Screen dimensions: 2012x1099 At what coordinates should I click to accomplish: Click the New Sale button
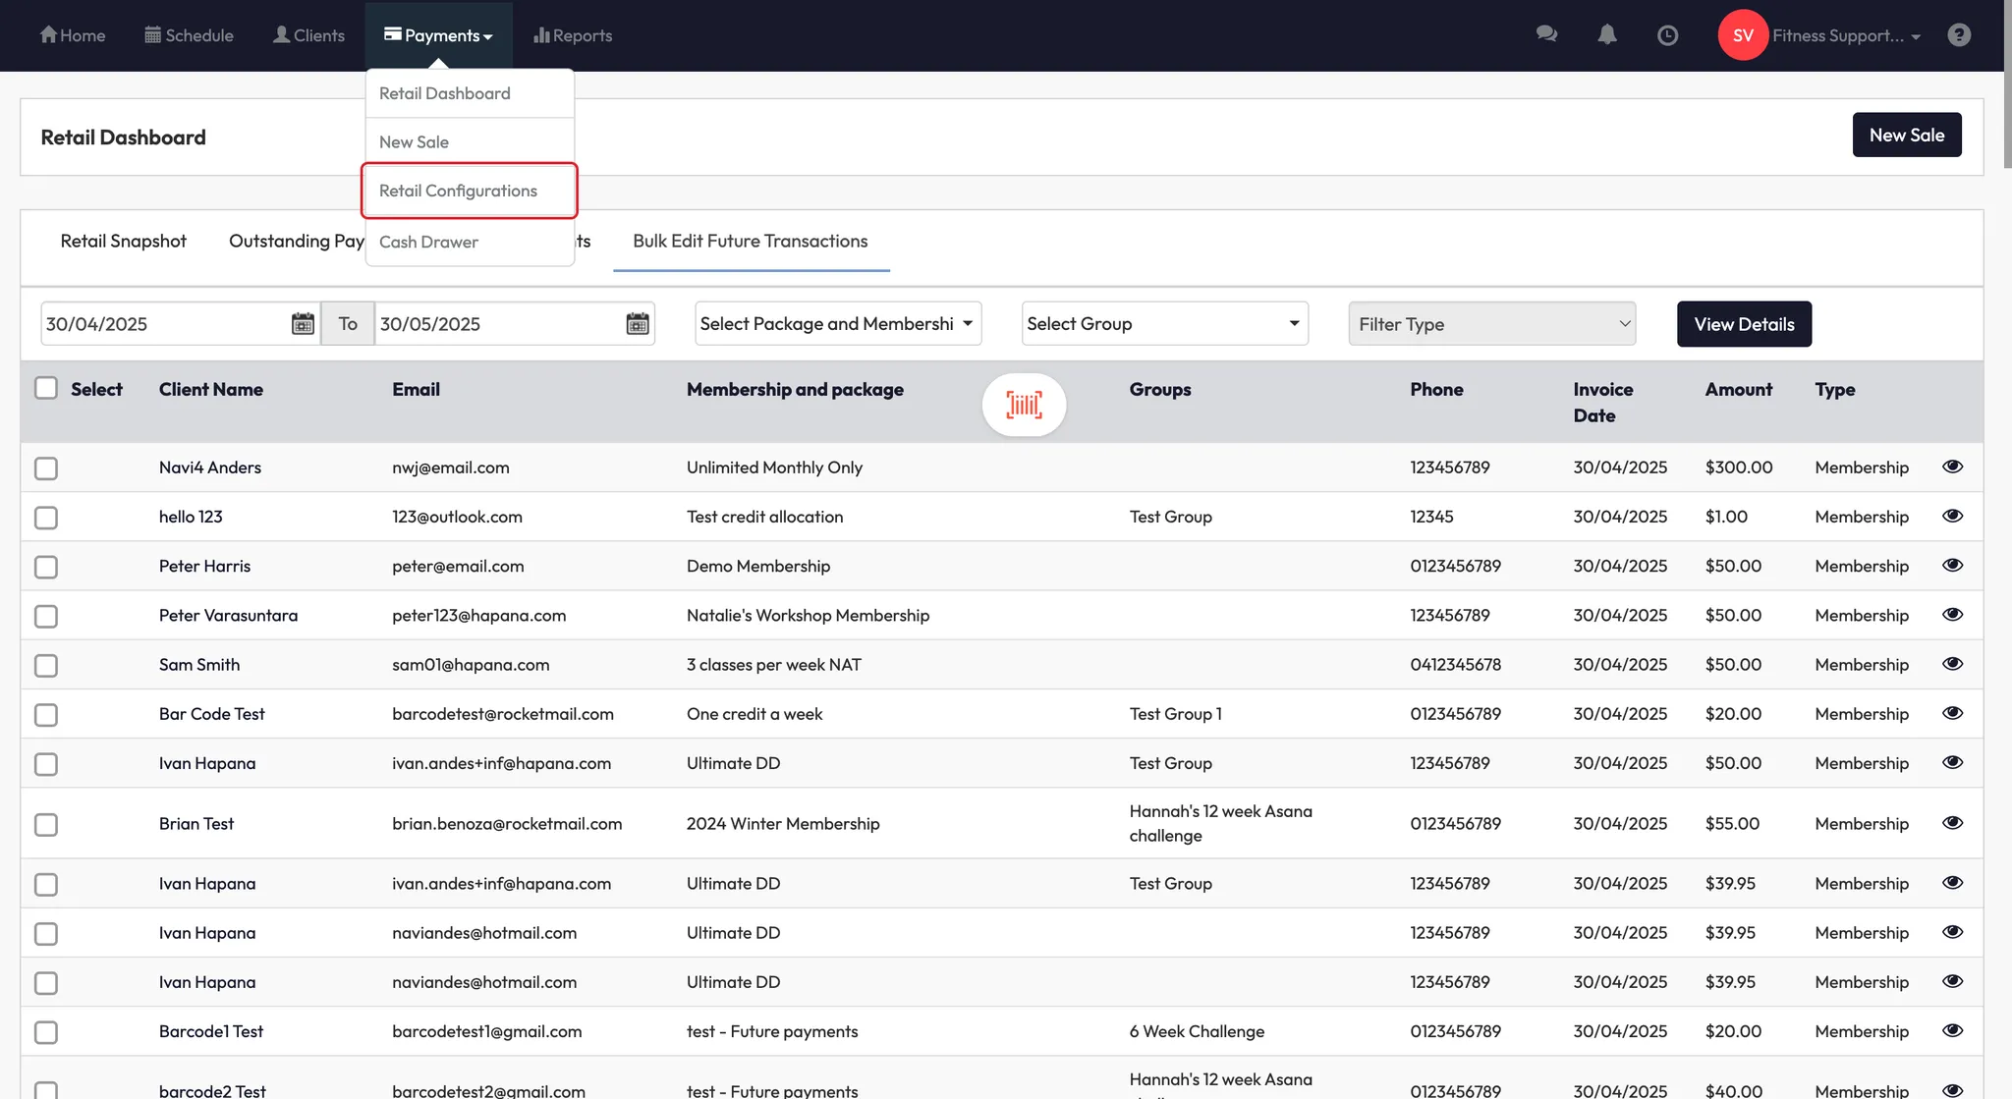point(1906,135)
